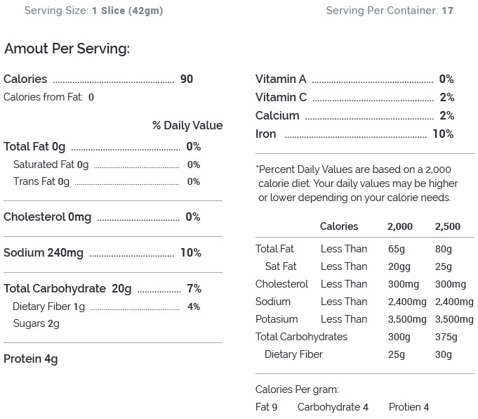
Task: Click the Amout Per Serving heading
Action: click(x=67, y=49)
